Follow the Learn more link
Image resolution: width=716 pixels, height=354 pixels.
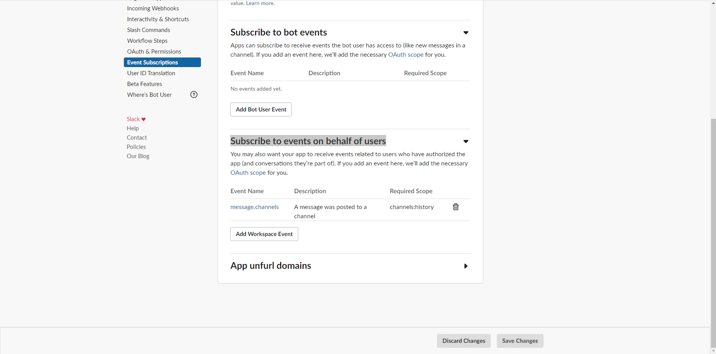pyautogui.click(x=260, y=3)
